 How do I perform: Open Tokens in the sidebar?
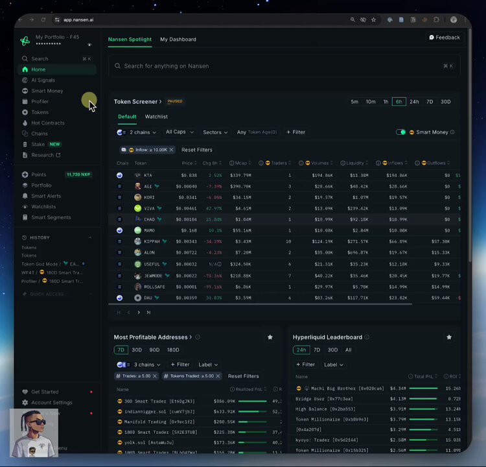[x=35, y=112]
